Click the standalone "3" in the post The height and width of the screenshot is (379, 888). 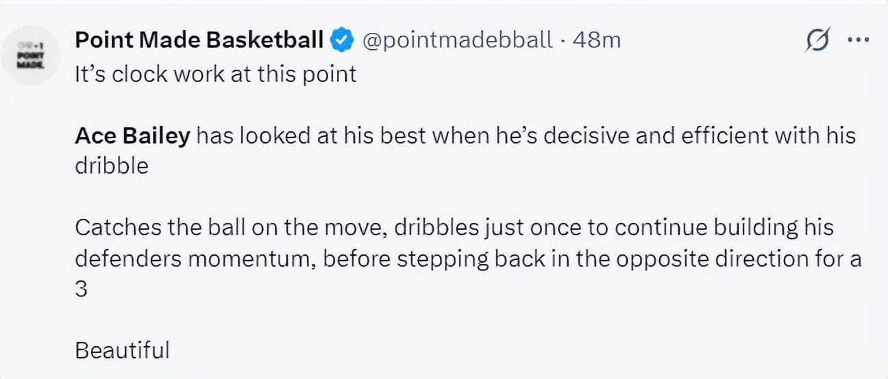(x=81, y=289)
